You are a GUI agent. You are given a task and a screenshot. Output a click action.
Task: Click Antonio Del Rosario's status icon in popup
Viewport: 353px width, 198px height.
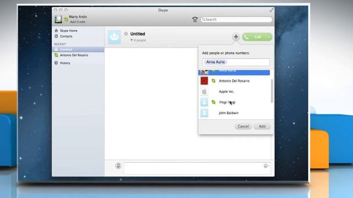[213, 81]
